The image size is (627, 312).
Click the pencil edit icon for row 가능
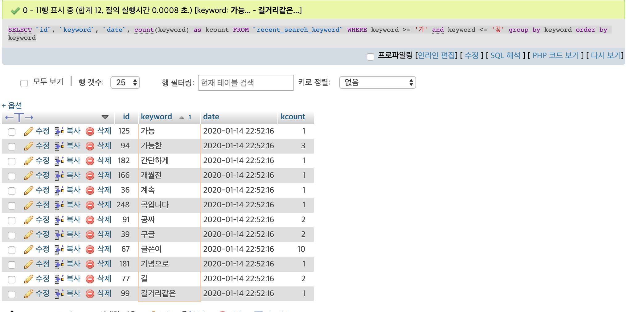[28, 131]
